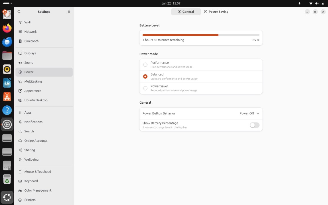Open the search icon in Settings sidebar
Viewport: 328px width, 205px height.
[19, 12]
